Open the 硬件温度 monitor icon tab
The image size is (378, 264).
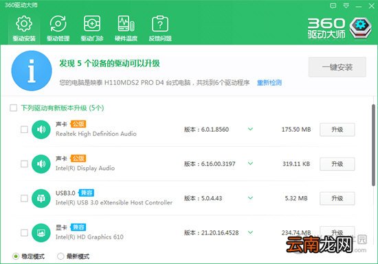tap(126, 28)
